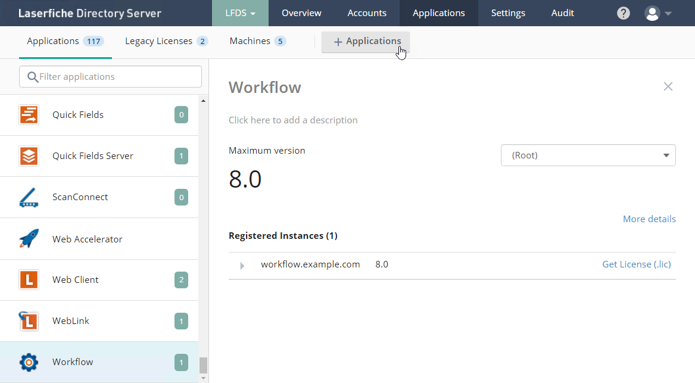Click the Get License (.lic) link
Viewport: 695px width, 383px height.
click(x=637, y=264)
